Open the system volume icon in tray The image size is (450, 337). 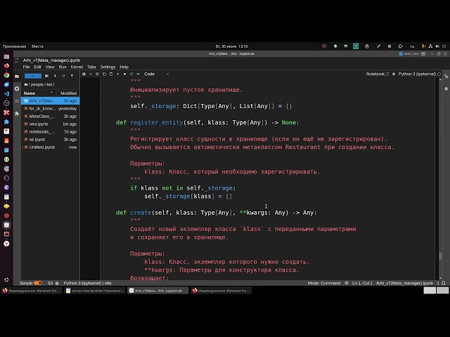tap(437, 46)
